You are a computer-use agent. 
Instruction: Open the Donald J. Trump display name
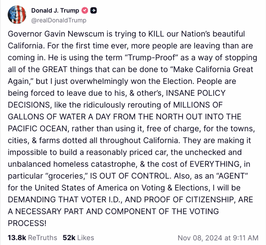coord(55,11)
